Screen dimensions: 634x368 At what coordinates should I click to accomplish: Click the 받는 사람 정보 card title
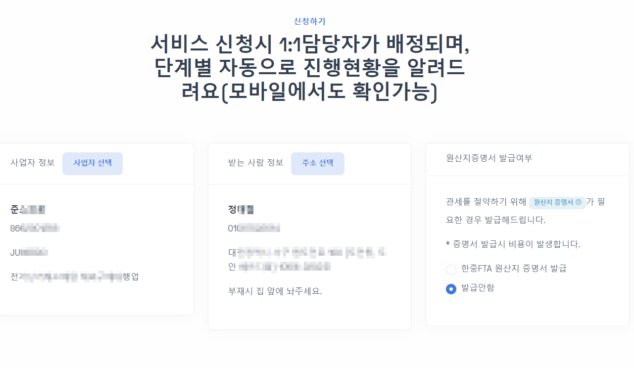(256, 163)
